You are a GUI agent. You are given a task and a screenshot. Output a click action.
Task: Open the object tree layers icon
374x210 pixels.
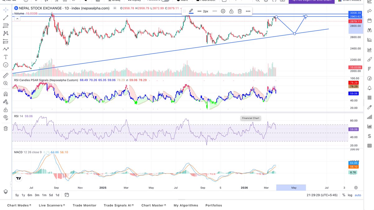(6, 191)
